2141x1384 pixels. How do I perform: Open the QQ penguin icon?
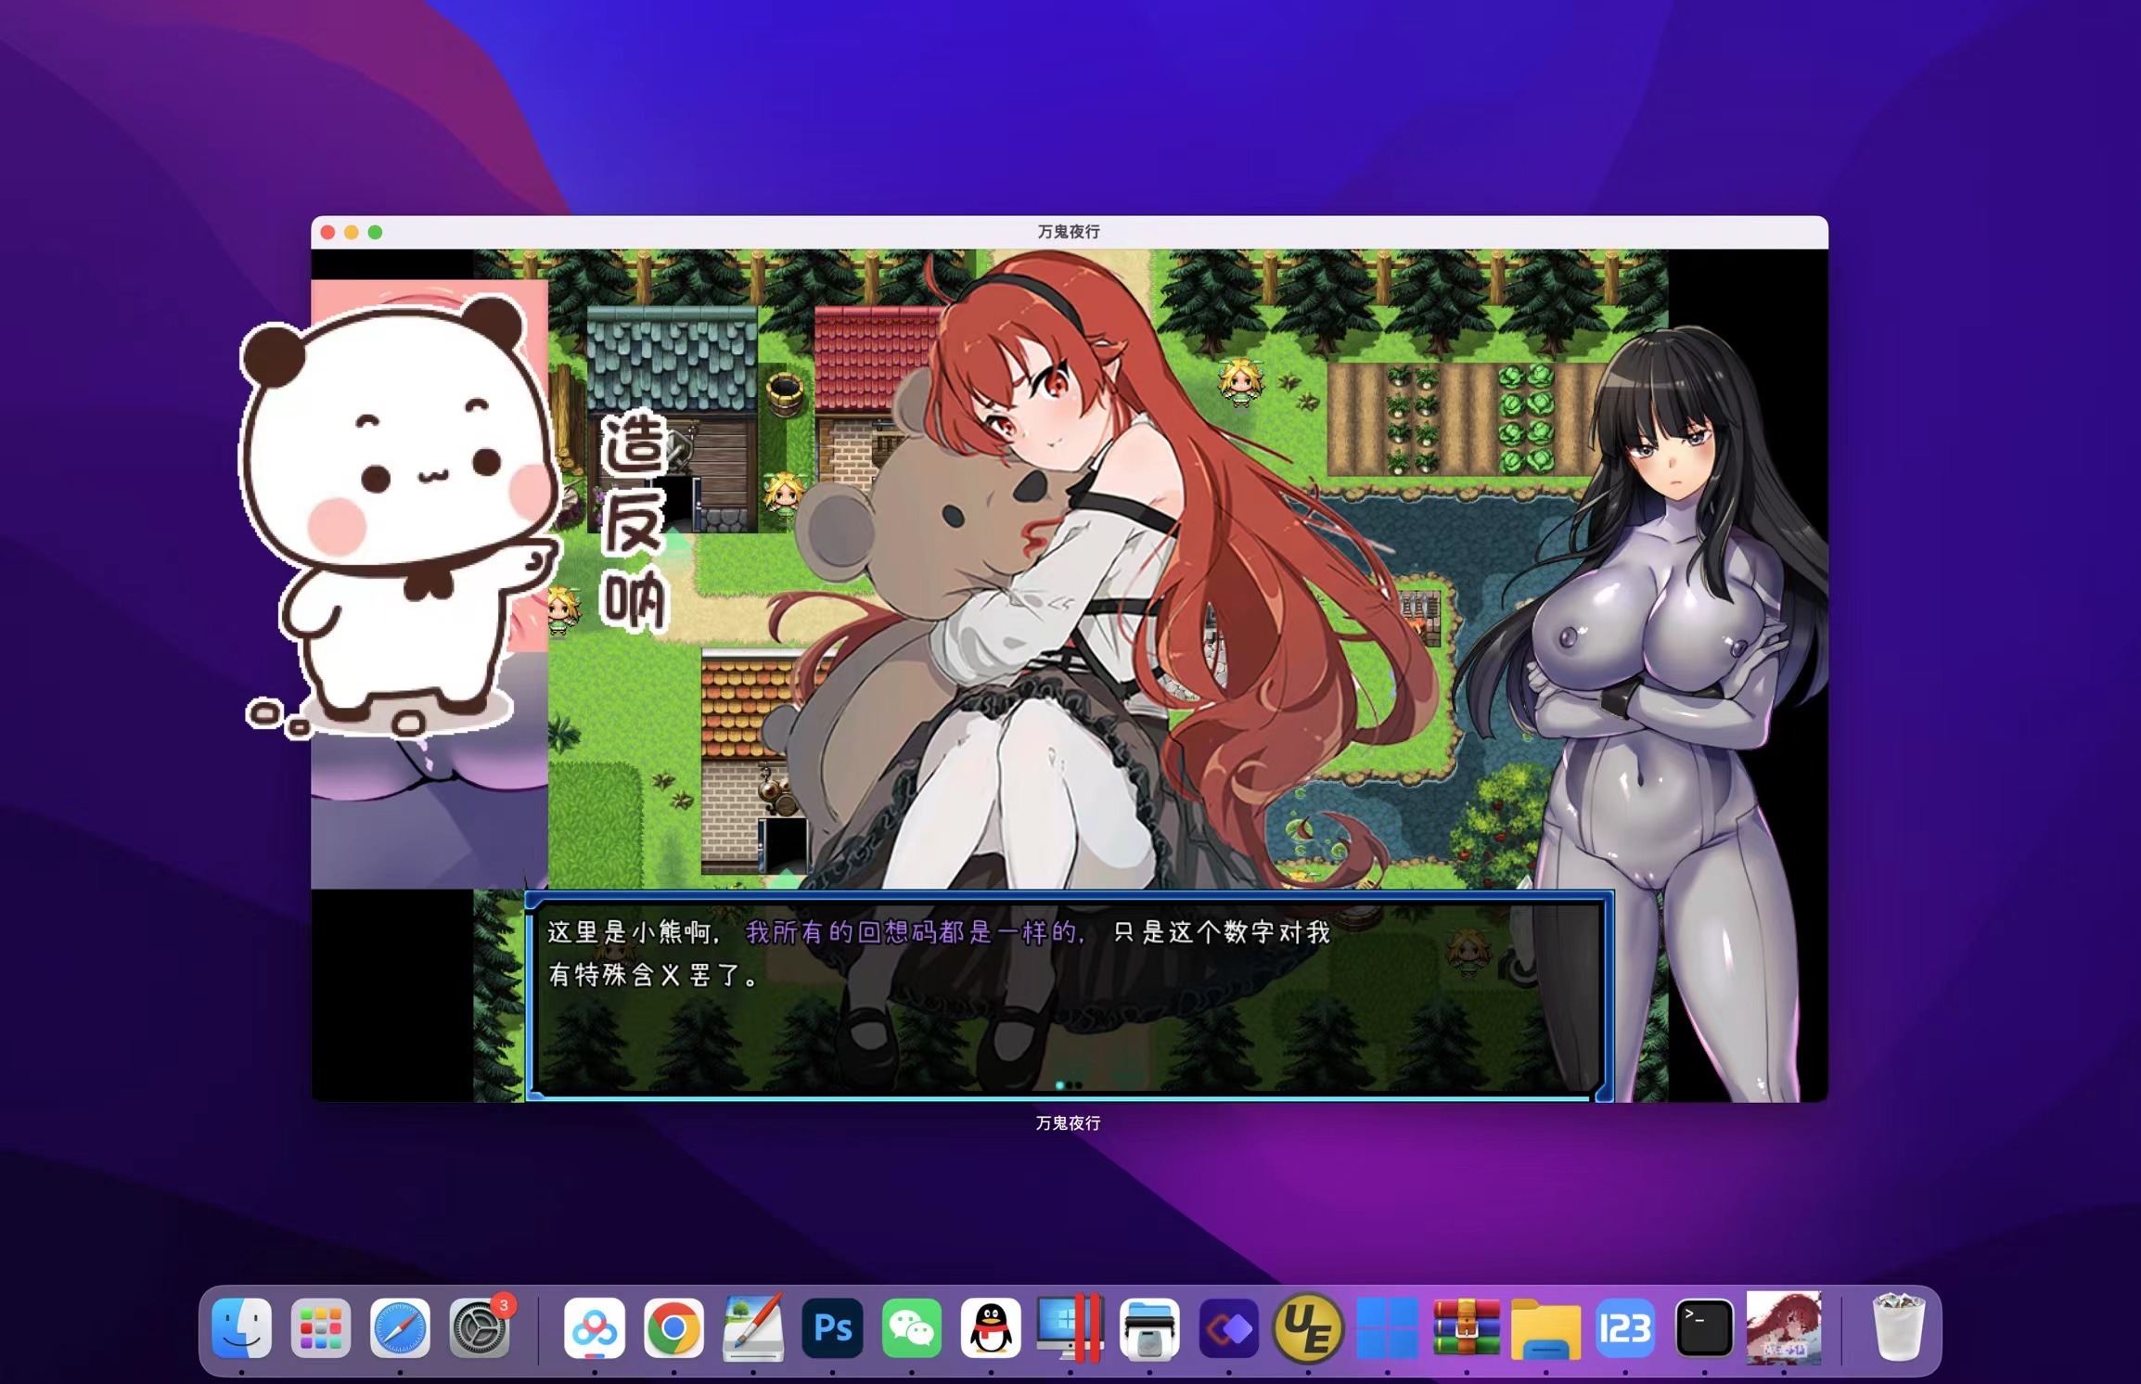pyautogui.click(x=991, y=1328)
